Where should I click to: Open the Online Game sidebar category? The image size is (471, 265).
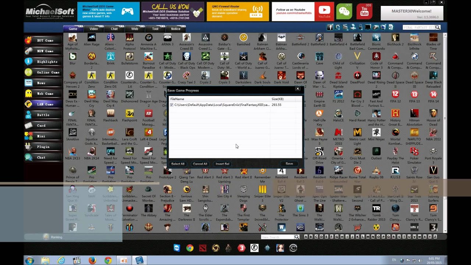(x=43, y=73)
